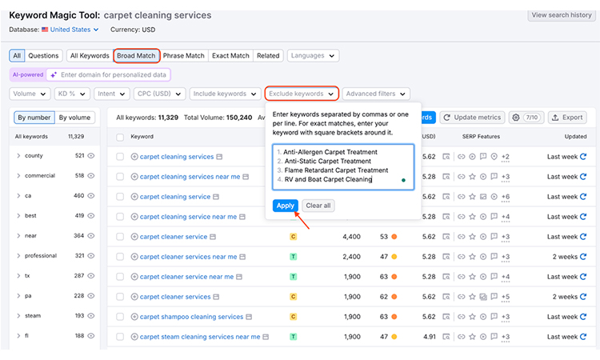Click Update metrics button
The image size is (600, 360).
pyautogui.click(x=473, y=118)
